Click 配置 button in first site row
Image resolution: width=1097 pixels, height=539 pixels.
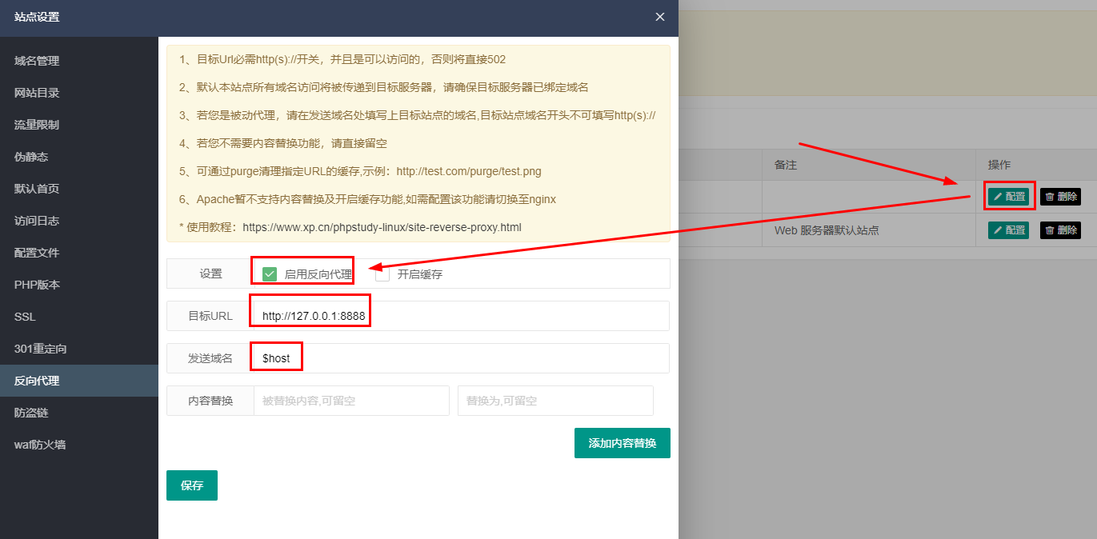1008,197
